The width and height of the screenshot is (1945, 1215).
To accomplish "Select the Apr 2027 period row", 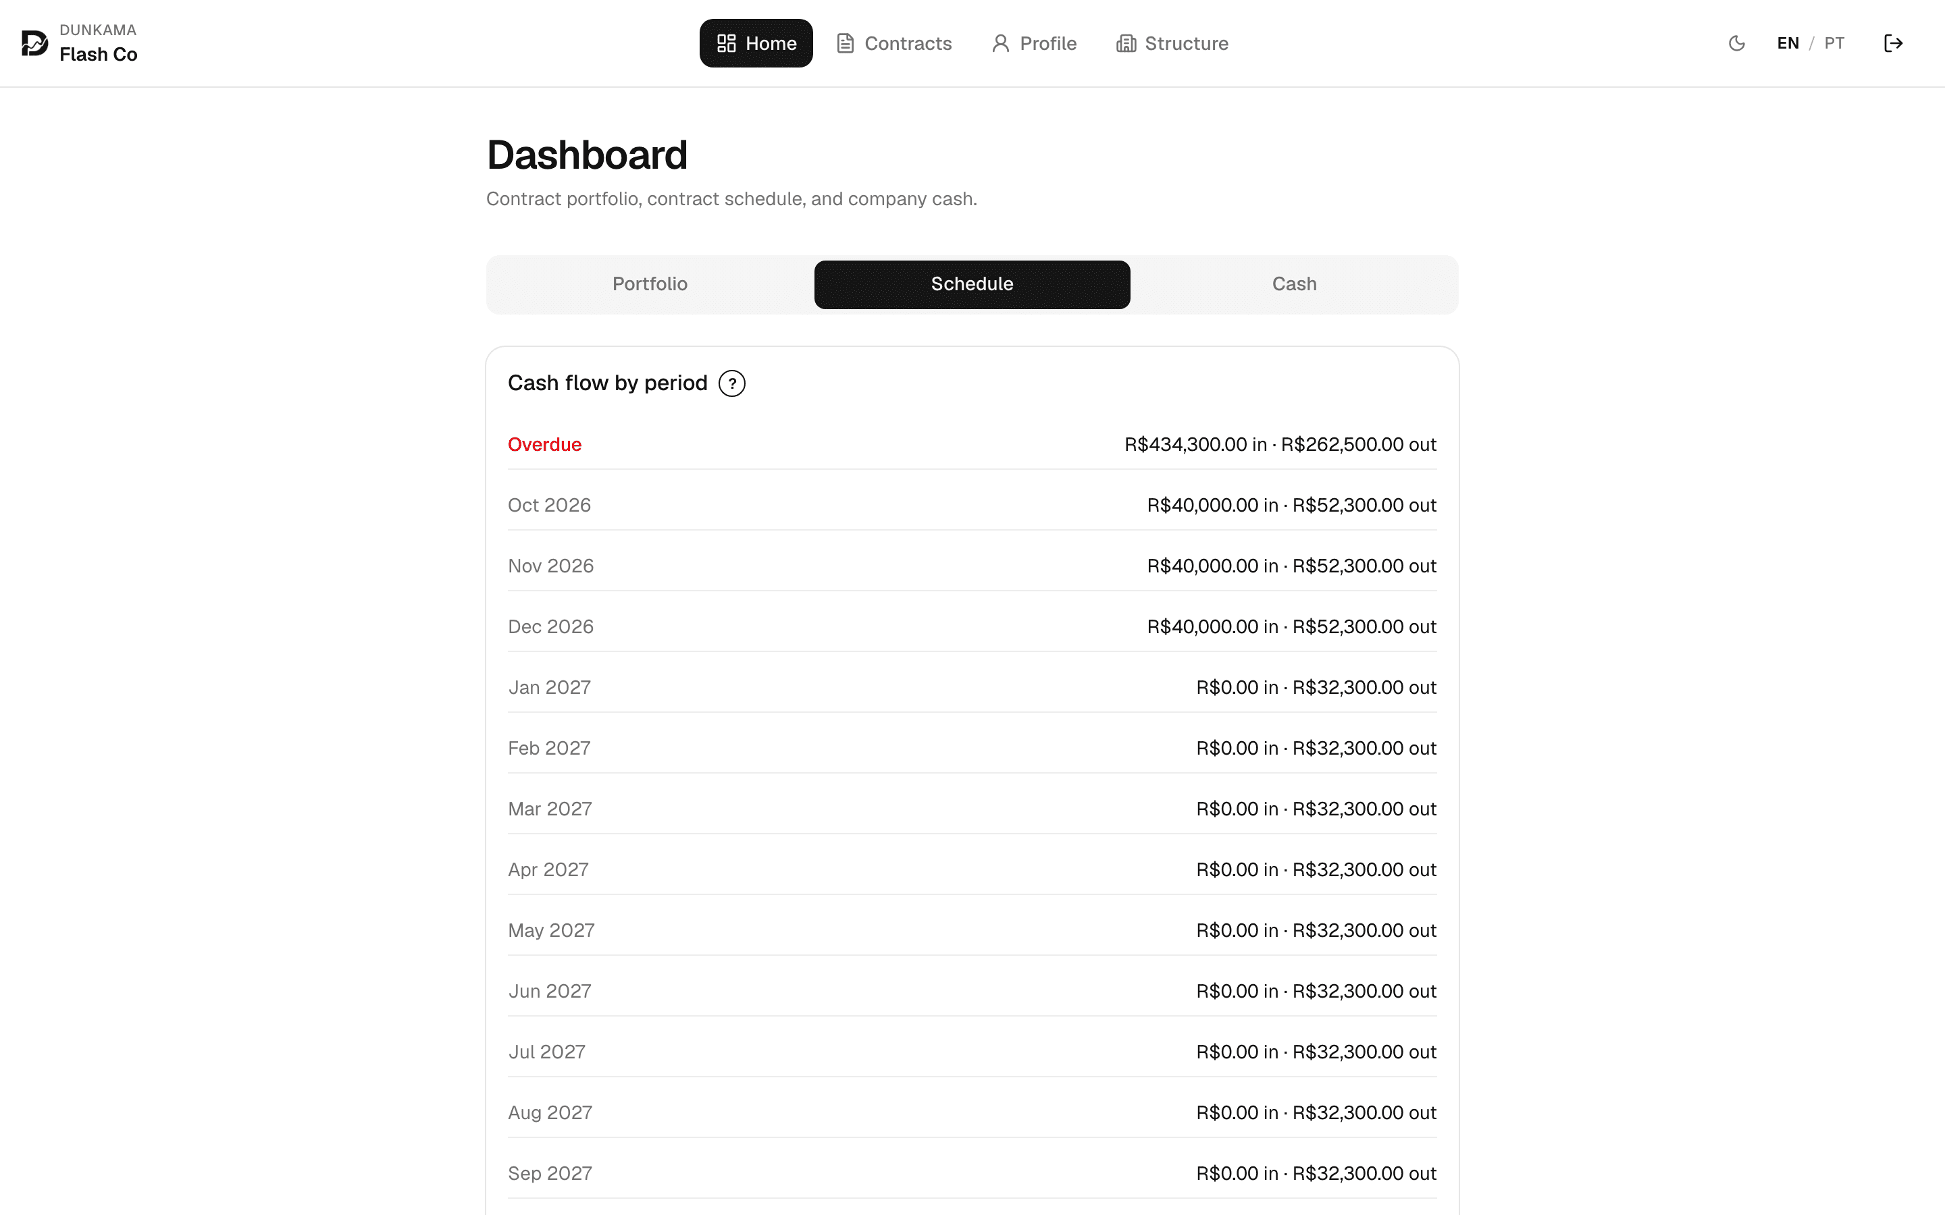I will (972, 869).
